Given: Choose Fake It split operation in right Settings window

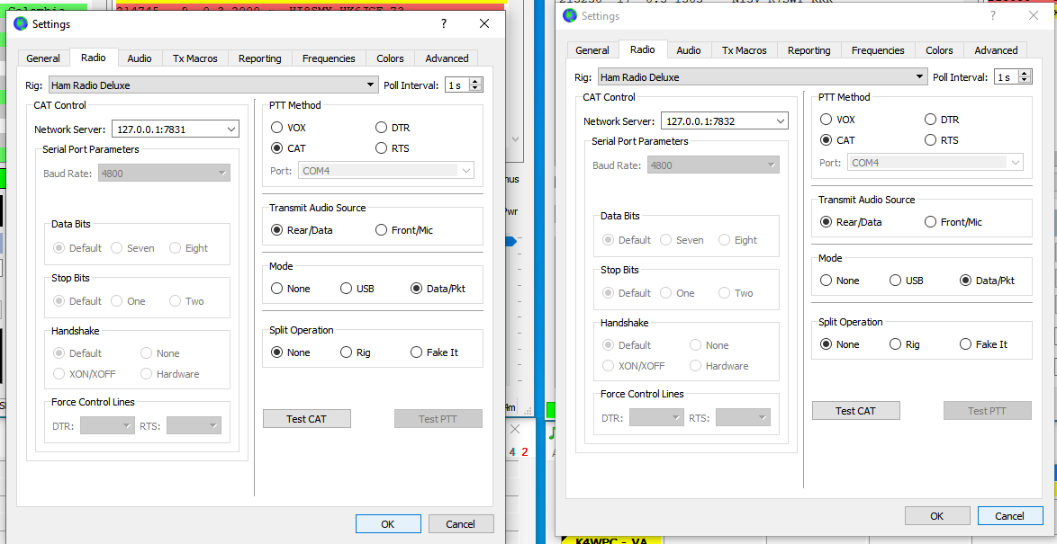Looking at the screenshot, I should click(983, 344).
